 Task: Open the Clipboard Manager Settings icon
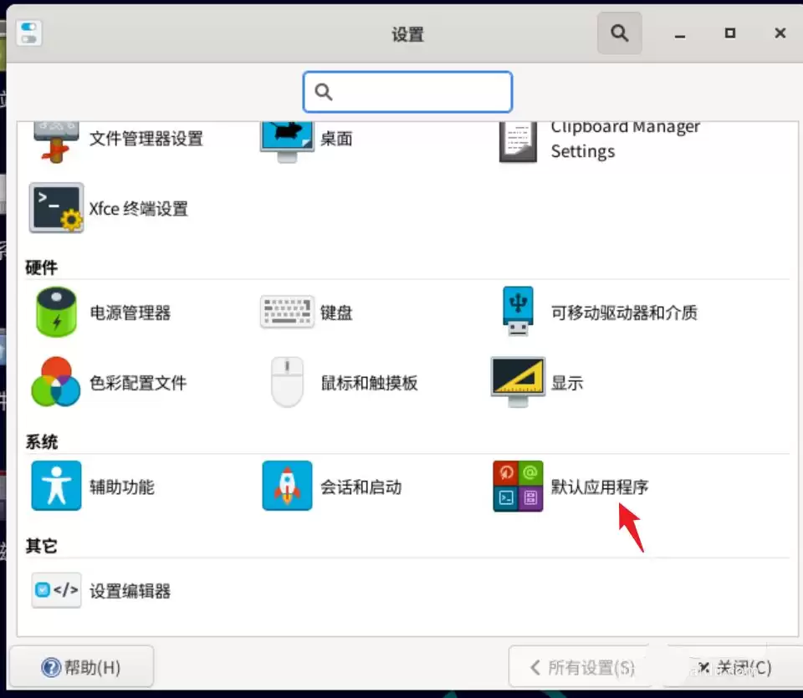pos(518,142)
